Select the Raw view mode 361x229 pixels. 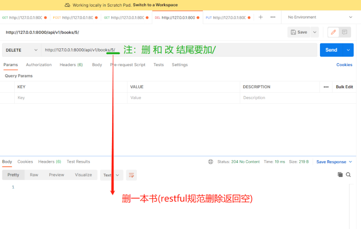pos(34,175)
